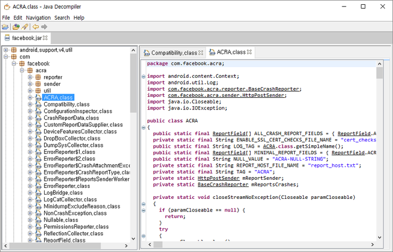
Task: Expand the util package node
Action: coord(30,90)
